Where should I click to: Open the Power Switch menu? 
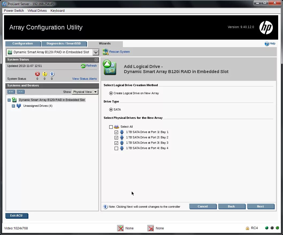pos(14,11)
